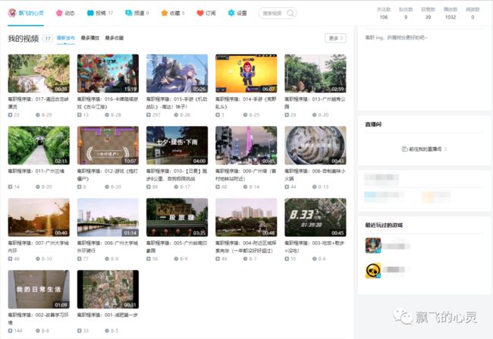493x339 pixels.
Task: Click the play count icon under video 017
Action: (10, 115)
